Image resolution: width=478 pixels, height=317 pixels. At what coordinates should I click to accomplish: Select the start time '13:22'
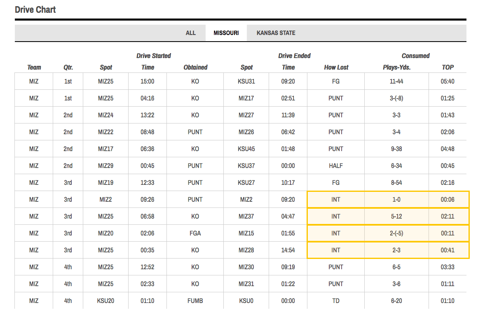point(148,115)
